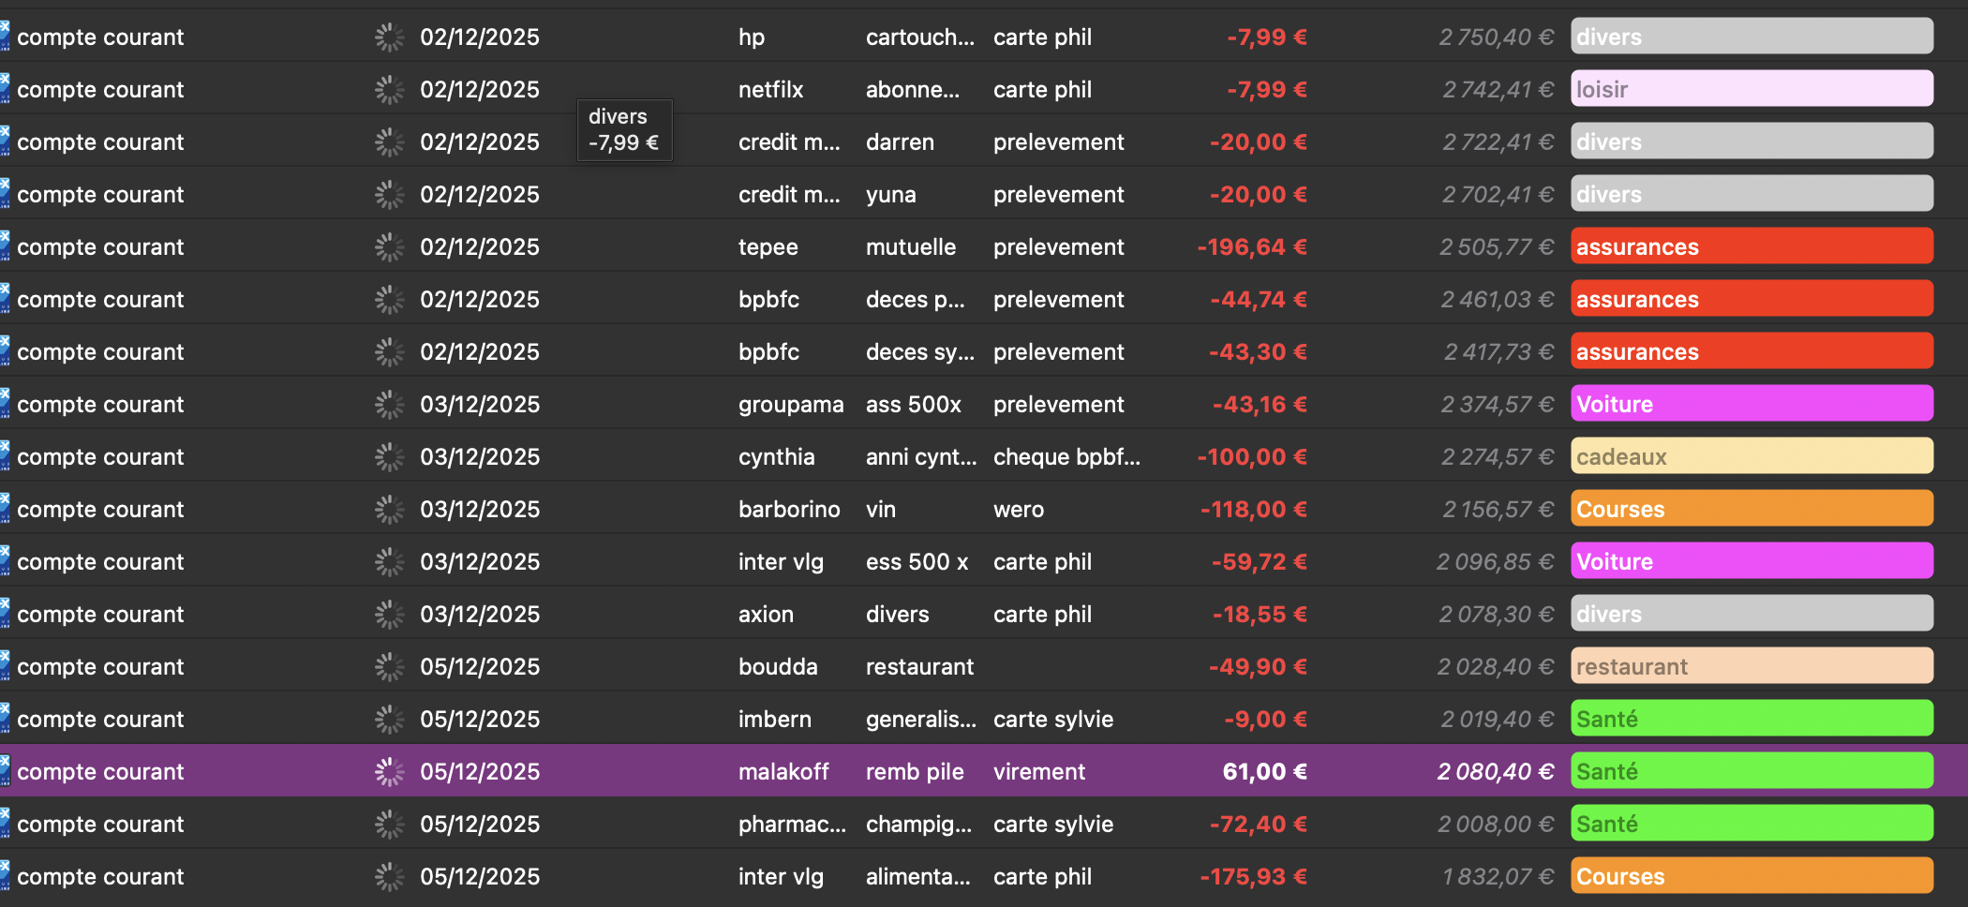Click the 03/12/2025 date on the axion row
Image resolution: width=1968 pixels, height=907 pixels.
479,615
